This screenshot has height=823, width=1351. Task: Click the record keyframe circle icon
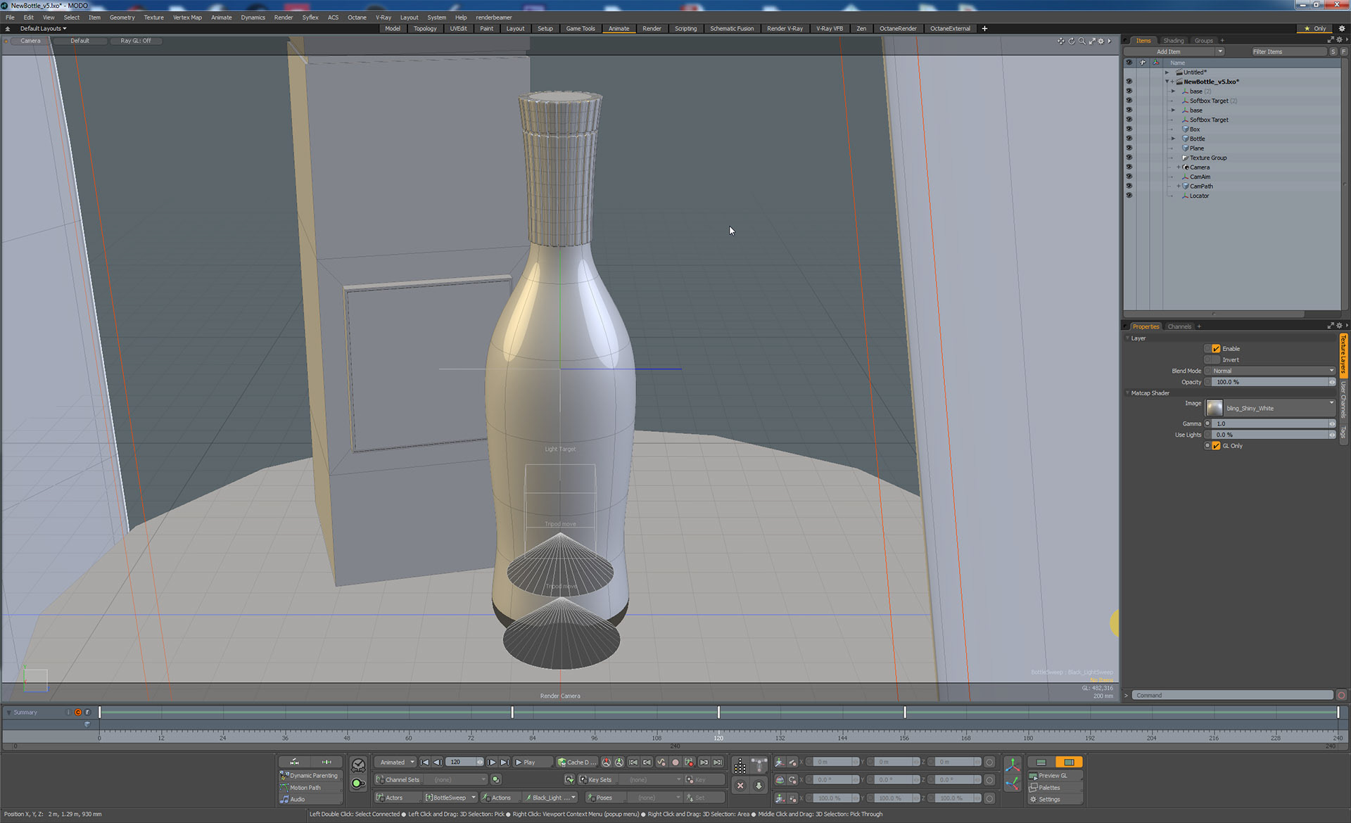675,763
